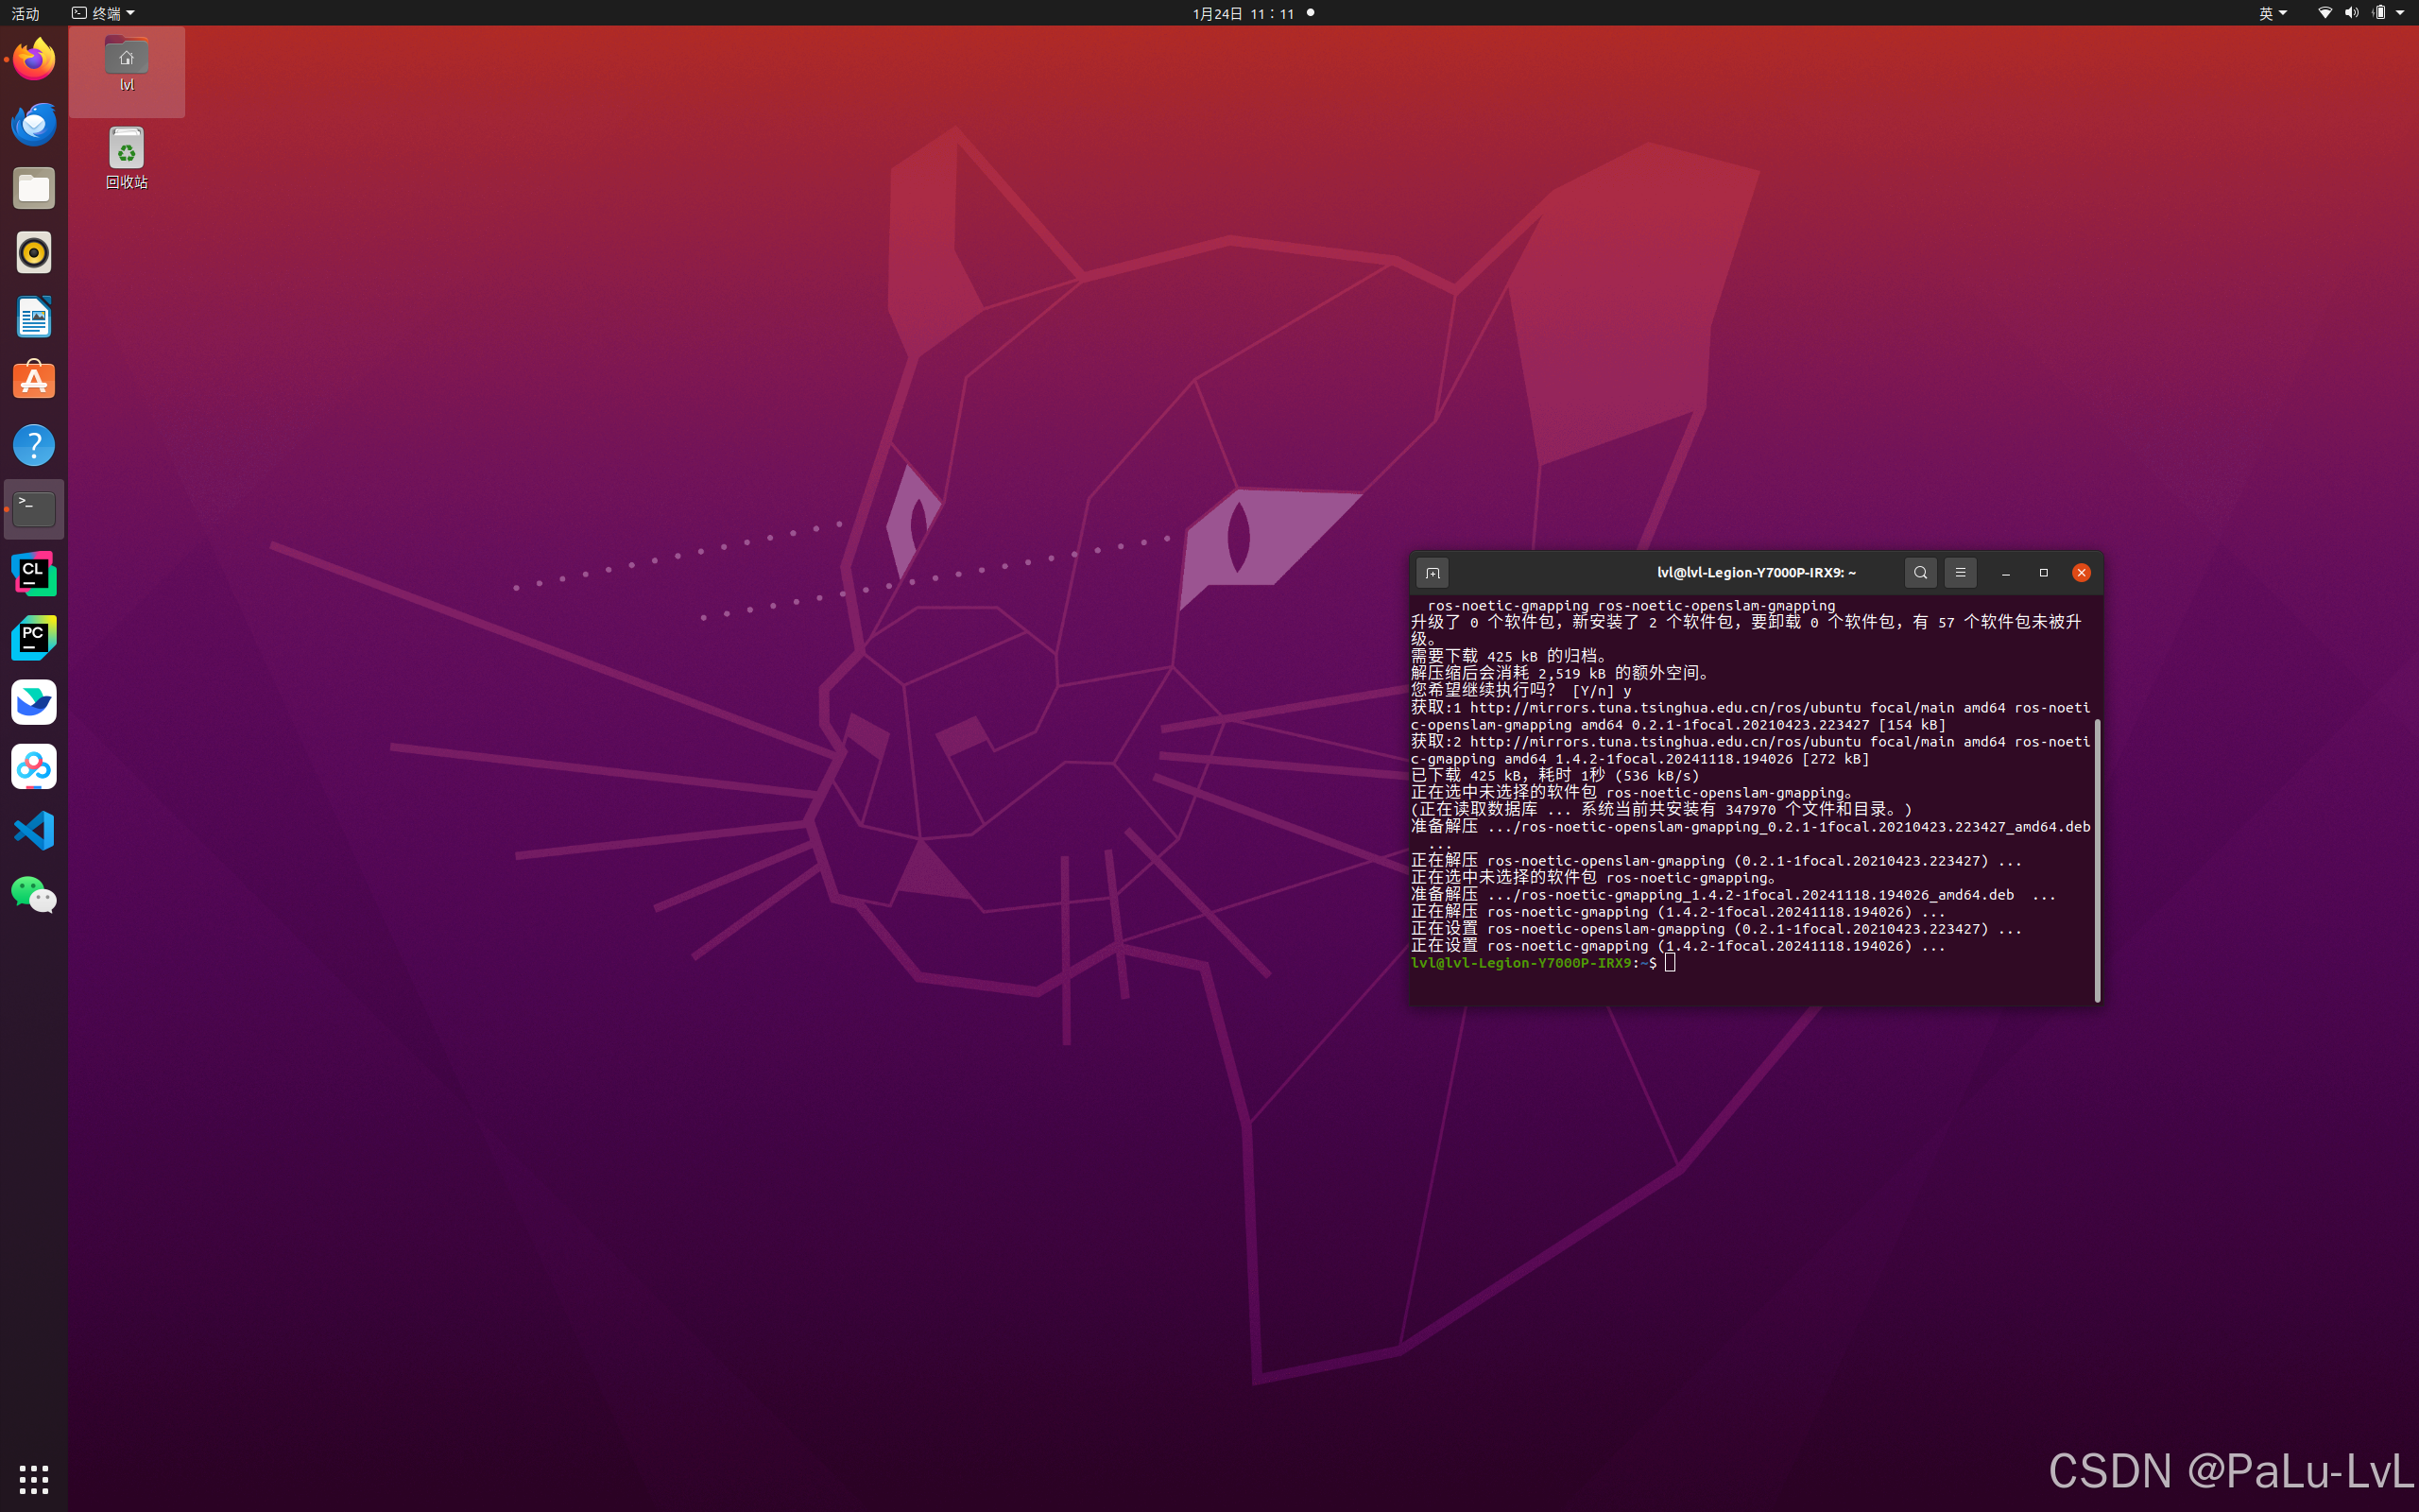Open Ubuntu Software store icon

coord(34,381)
